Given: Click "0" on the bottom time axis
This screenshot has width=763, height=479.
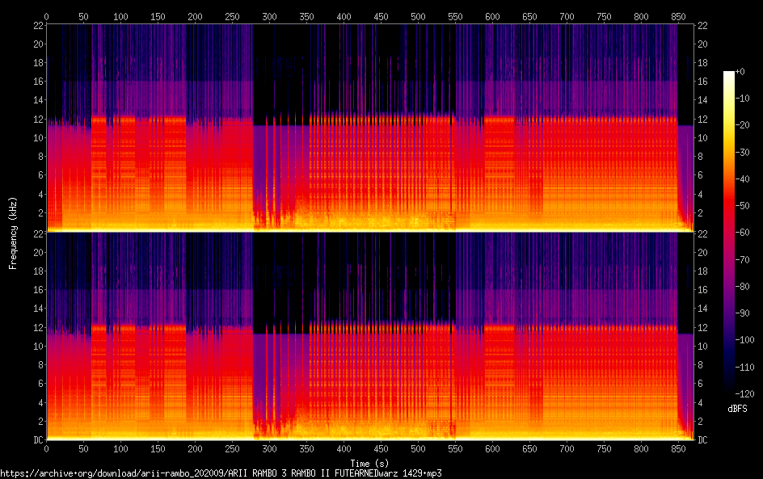Looking at the screenshot, I should tap(47, 449).
